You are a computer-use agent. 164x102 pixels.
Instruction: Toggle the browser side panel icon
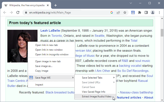click(x=146, y=12)
